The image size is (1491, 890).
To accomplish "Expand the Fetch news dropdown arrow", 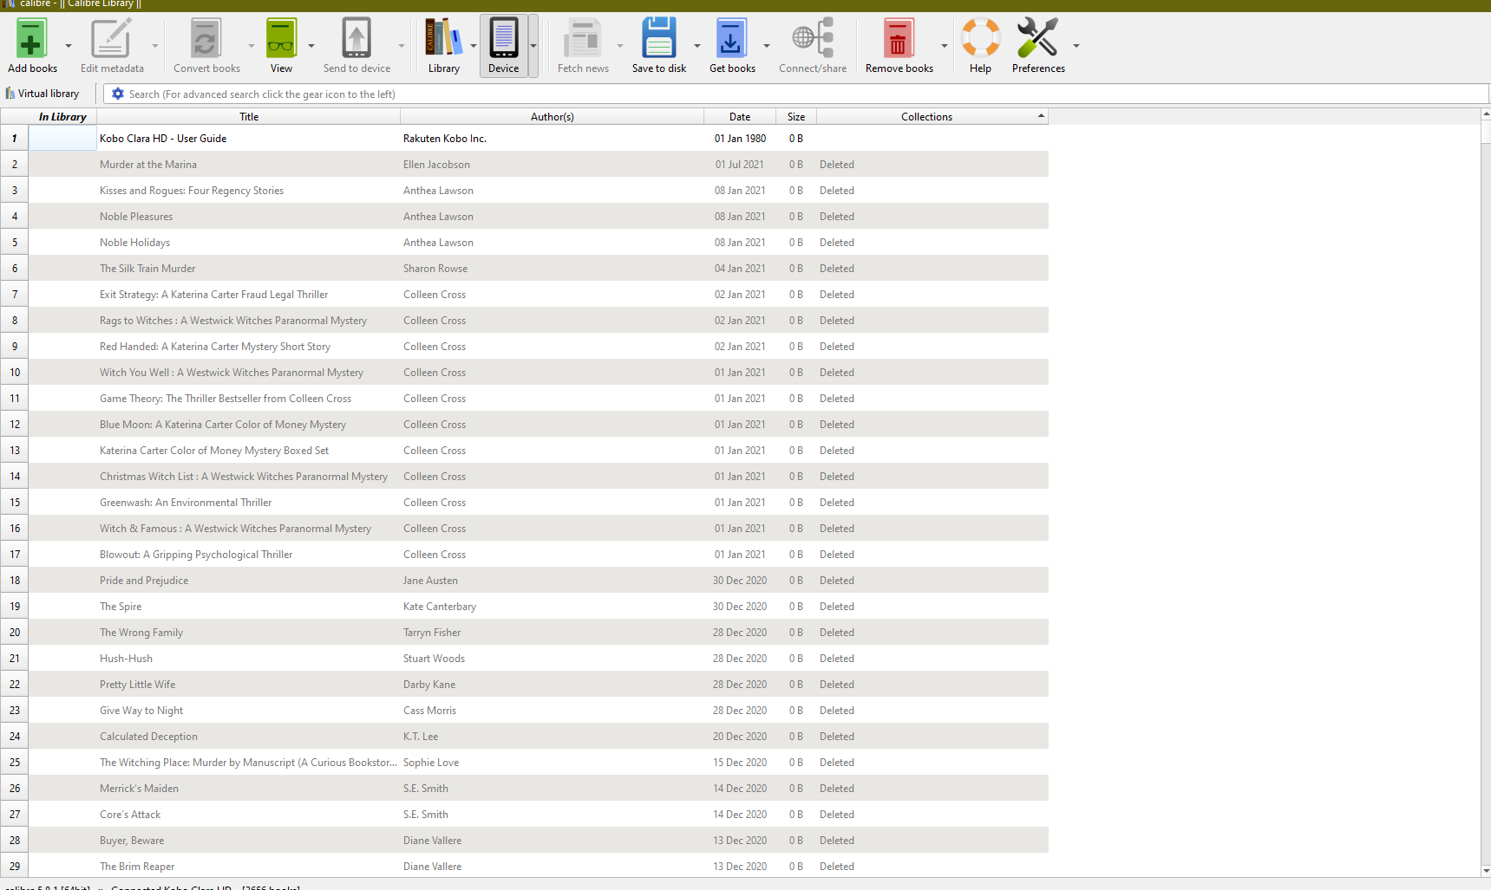I will tap(620, 46).
